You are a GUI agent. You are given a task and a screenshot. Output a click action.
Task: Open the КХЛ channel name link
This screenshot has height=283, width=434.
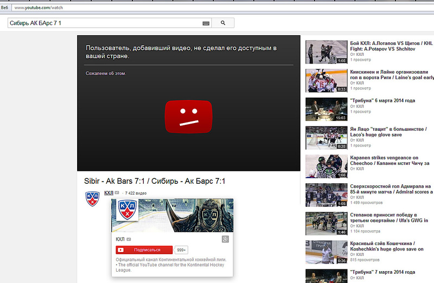(x=108, y=192)
